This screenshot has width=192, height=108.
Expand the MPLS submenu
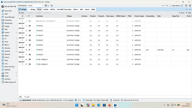point(16,45)
